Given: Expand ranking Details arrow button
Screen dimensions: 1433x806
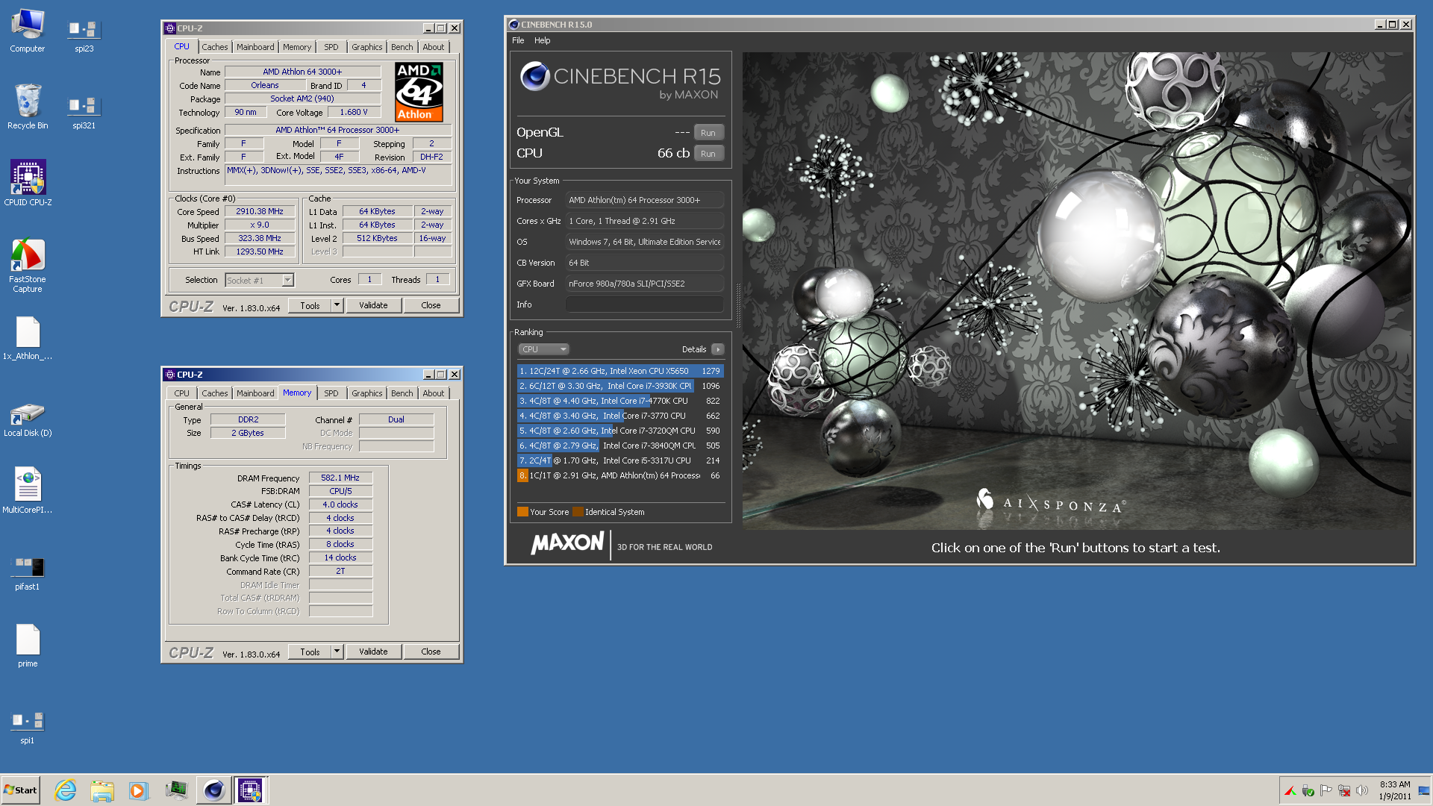Looking at the screenshot, I should 717,349.
